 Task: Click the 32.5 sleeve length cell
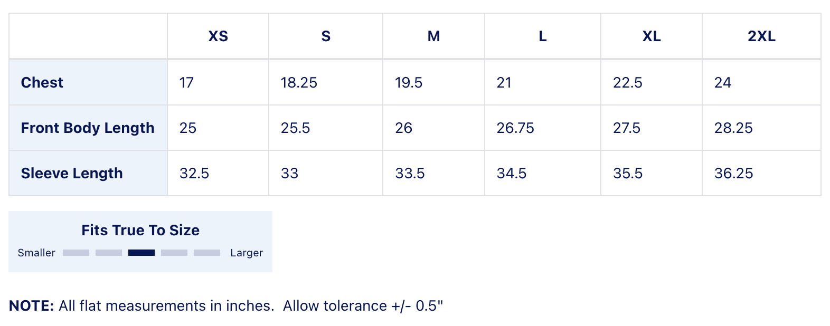coord(194,174)
